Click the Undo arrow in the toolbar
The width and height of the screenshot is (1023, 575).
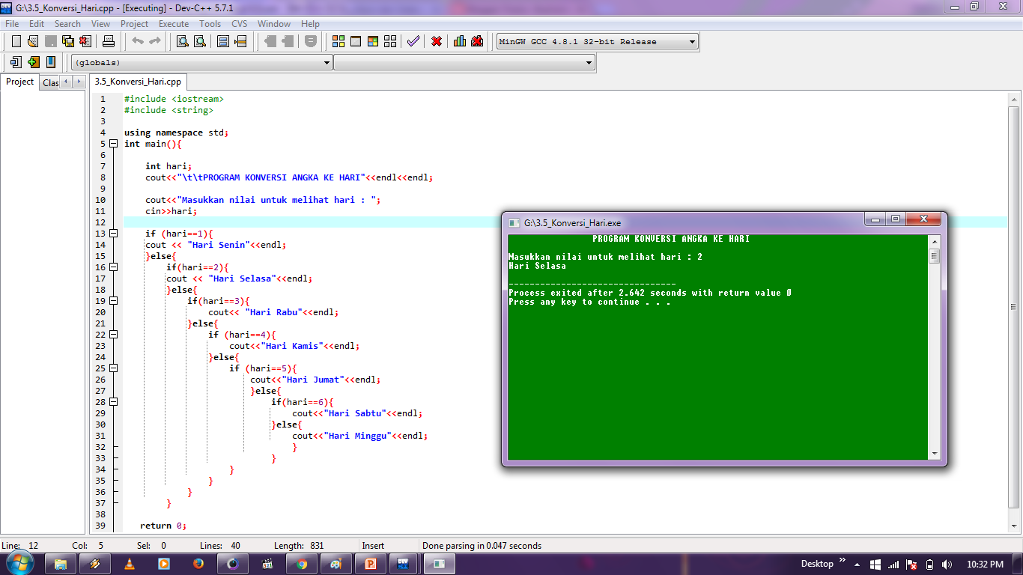click(138, 41)
